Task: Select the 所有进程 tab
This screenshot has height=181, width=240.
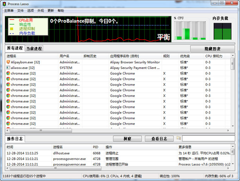Action: (15, 48)
